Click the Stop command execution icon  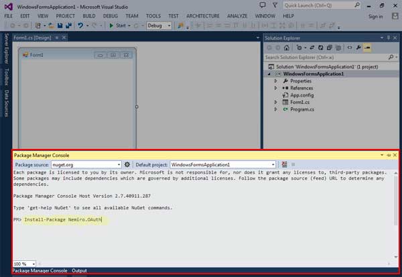click(x=293, y=164)
